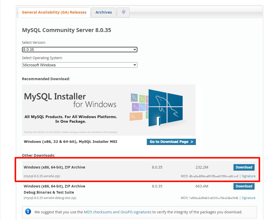Click the blue exclamation info icon
Screen dimensions: 274x220
[x=28, y=212]
